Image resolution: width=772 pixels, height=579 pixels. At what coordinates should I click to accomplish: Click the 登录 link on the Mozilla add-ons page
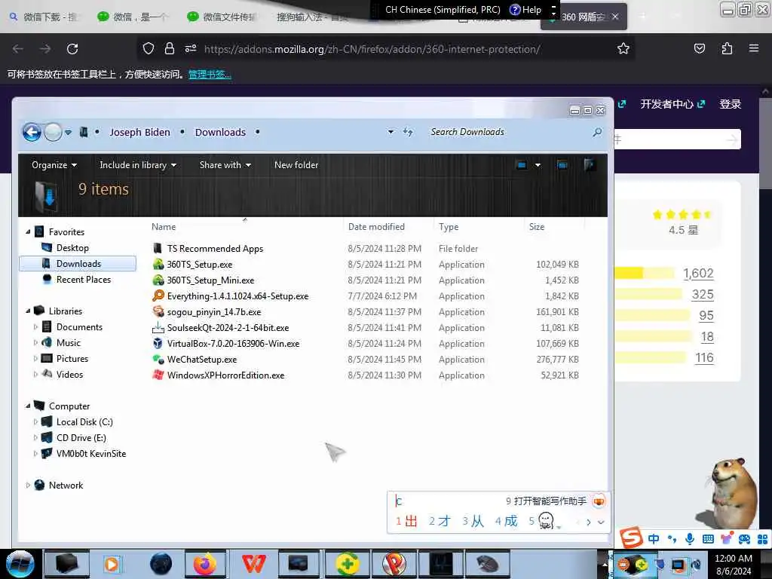(x=730, y=104)
